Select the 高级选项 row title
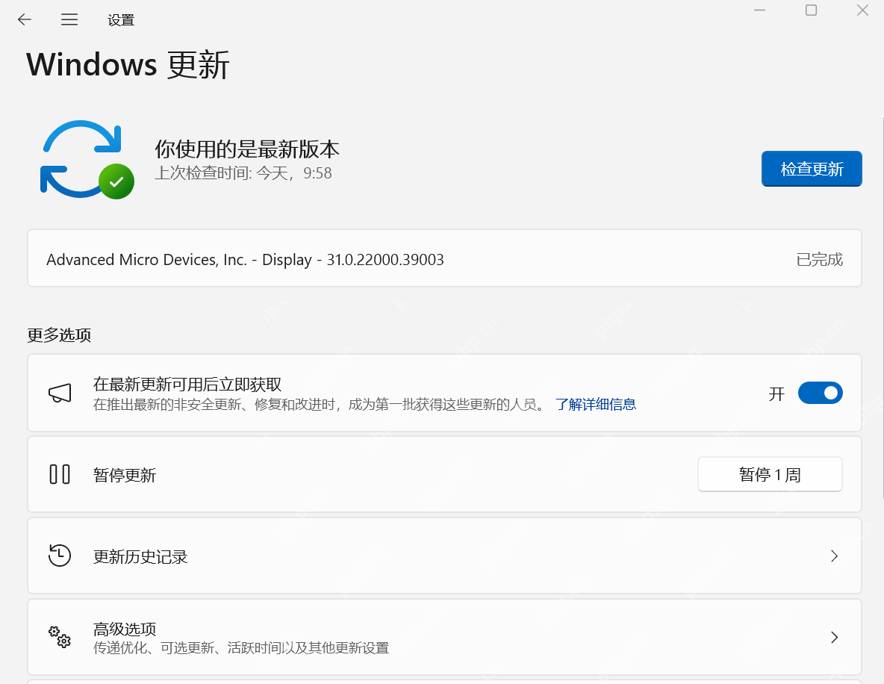The image size is (884, 684). [x=125, y=629]
